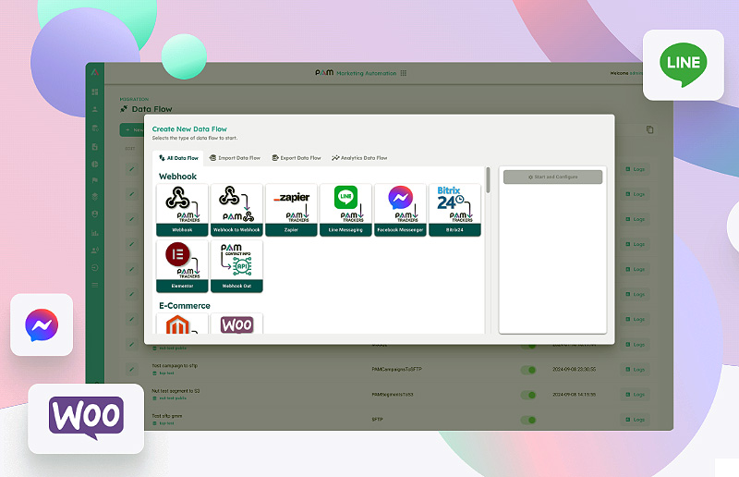Screen dimensions: 739x477
Task: Click the green New button behind the dialog
Action: [132, 129]
